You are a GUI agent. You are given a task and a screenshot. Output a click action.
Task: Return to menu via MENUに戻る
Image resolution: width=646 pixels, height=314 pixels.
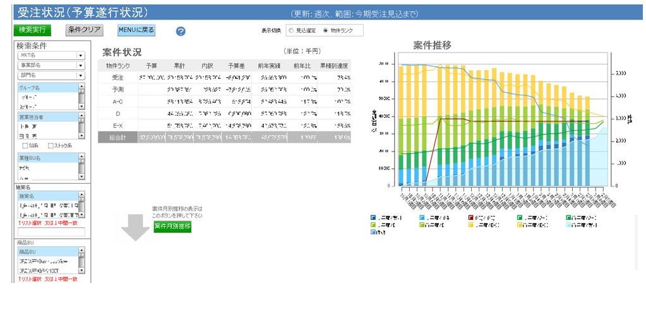point(136,30)
